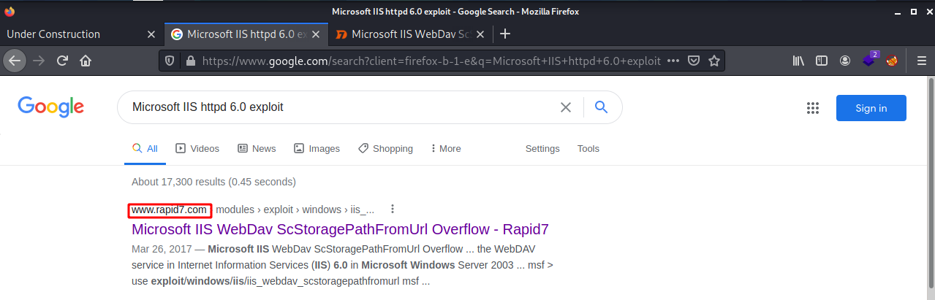Open the Firefox hamburger menu
Viewport: 935px width, 300px height.
tap(921, 61)
